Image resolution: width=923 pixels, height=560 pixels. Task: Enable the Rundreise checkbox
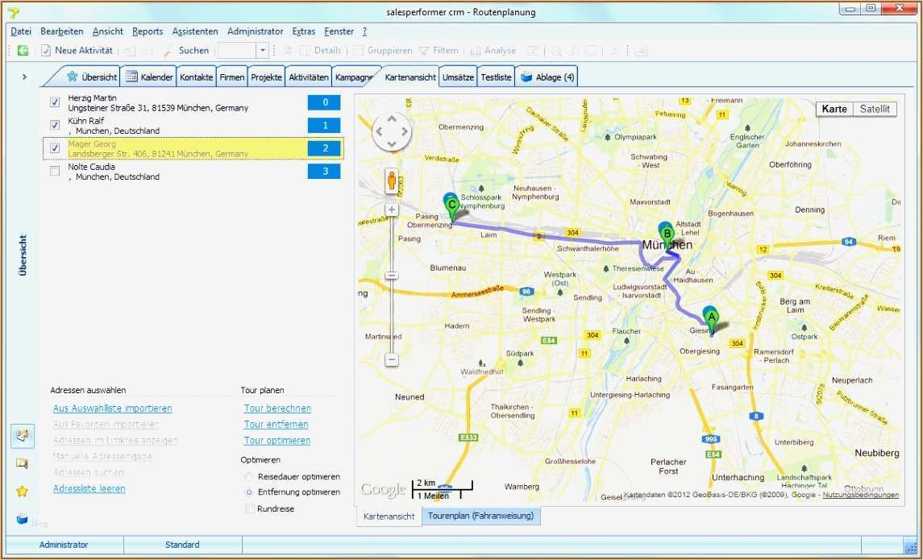249,508
